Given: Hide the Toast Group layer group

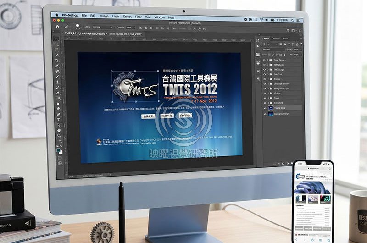Looking at the screenshot, I should (265, 60).
